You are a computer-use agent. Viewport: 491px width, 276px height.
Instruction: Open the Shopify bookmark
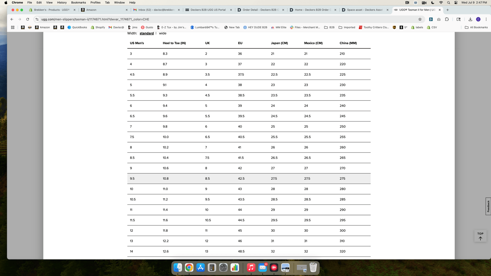point(98,27)
